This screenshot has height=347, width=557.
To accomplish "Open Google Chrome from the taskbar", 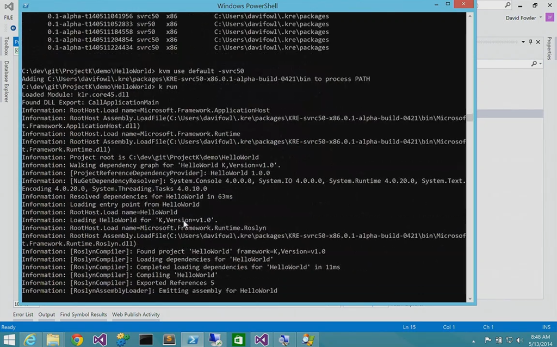I will 76,340.
